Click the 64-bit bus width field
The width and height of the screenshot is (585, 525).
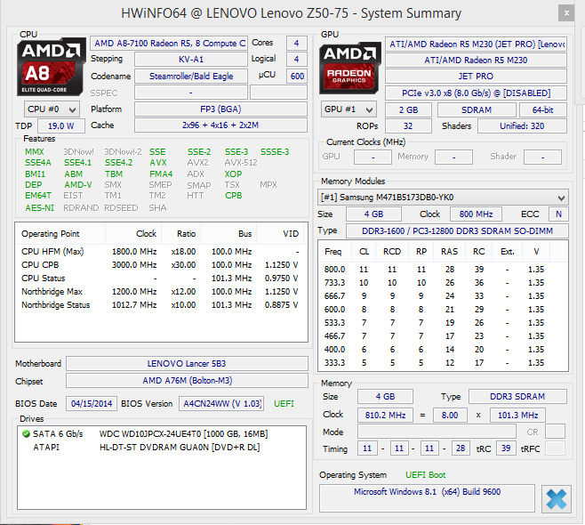(543, 109)
